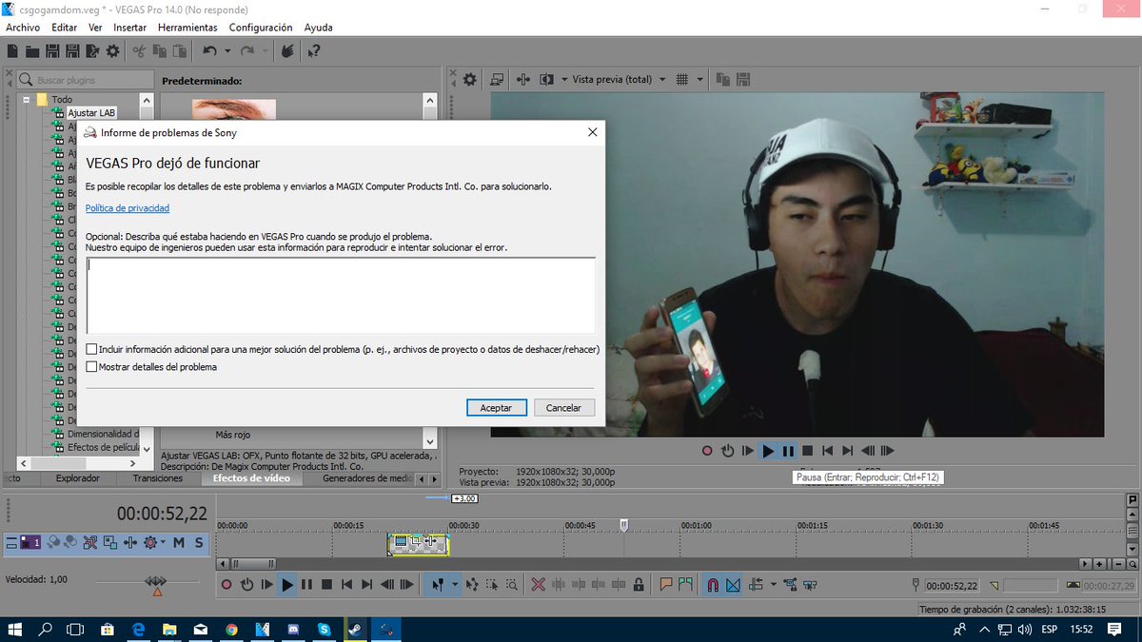
Task: Open the overlays grid dropdown arrow
Action: click(x=700, y=79)
